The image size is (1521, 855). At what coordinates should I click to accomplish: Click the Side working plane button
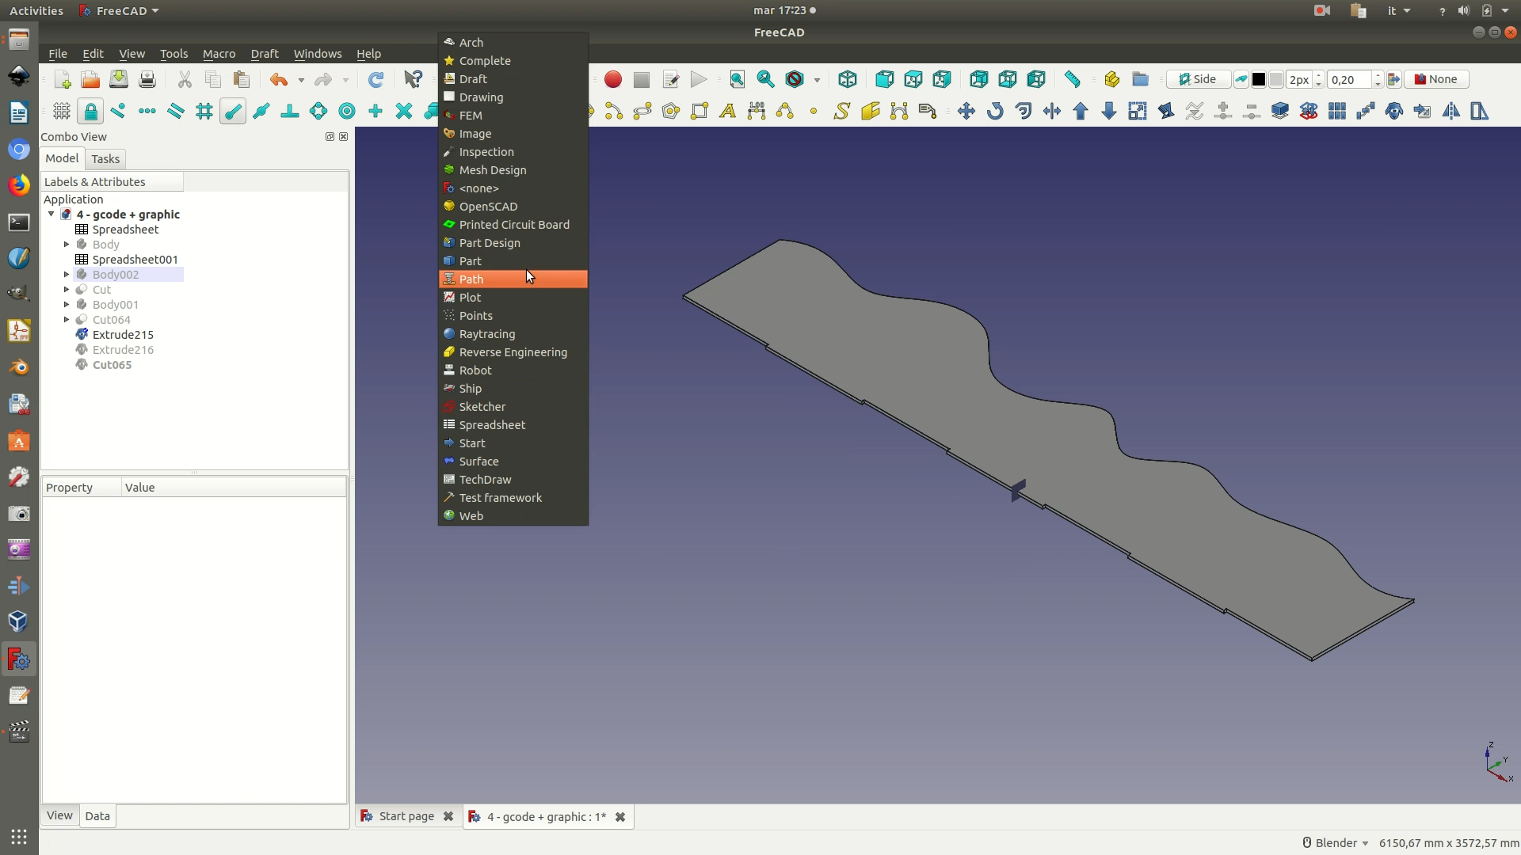coord(1198,79)
